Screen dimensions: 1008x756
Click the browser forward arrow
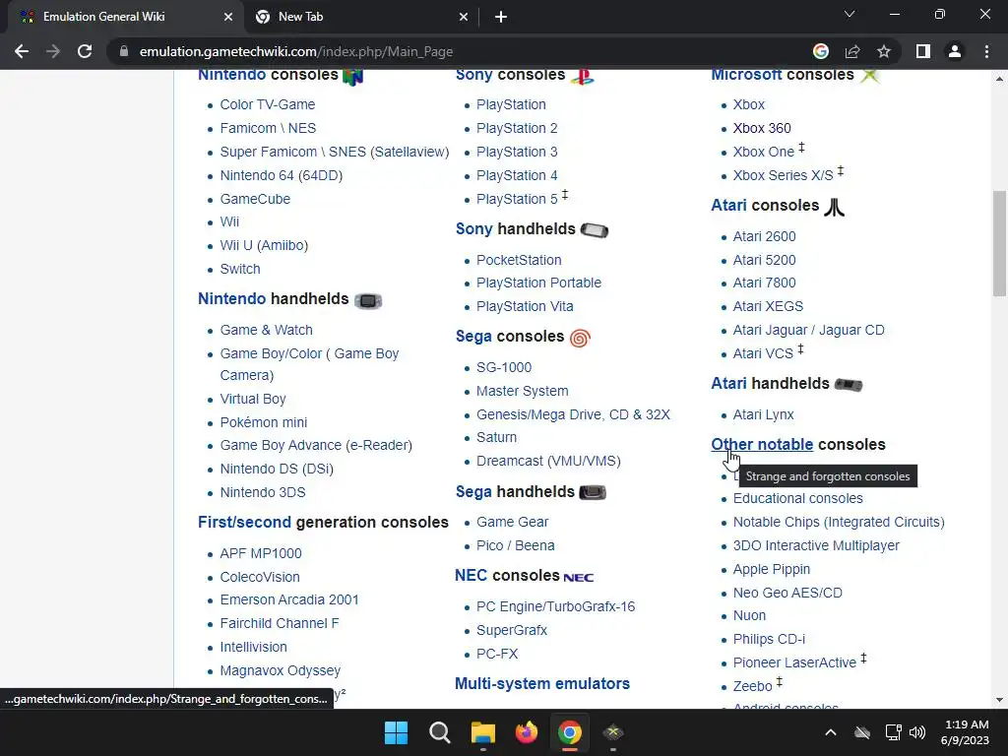pyautogui.click(x=53, y=51)
